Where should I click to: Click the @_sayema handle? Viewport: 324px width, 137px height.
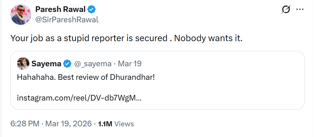(x=93, y=64)
